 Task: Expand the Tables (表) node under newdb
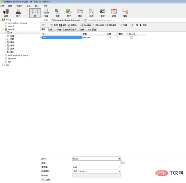coord(5,32)
